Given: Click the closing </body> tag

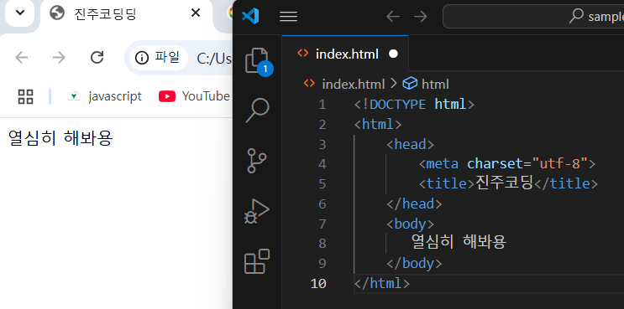Looking at the screenshot, I should click(x=414, y=264).
